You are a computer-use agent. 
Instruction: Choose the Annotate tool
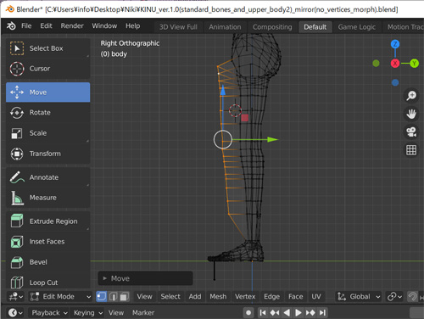click(x=47, y=177)
